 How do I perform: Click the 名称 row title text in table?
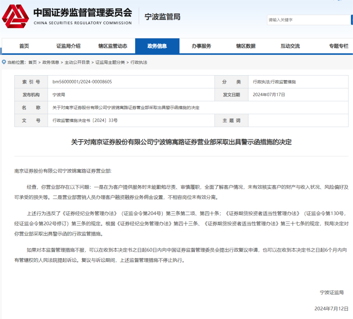pyautogui.click(x=126, y=108)
